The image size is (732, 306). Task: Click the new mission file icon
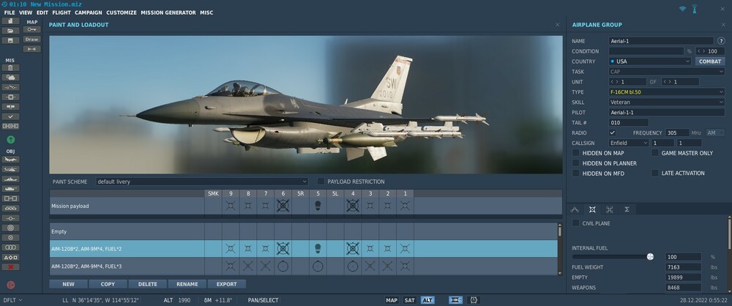(x=11, y=21)
